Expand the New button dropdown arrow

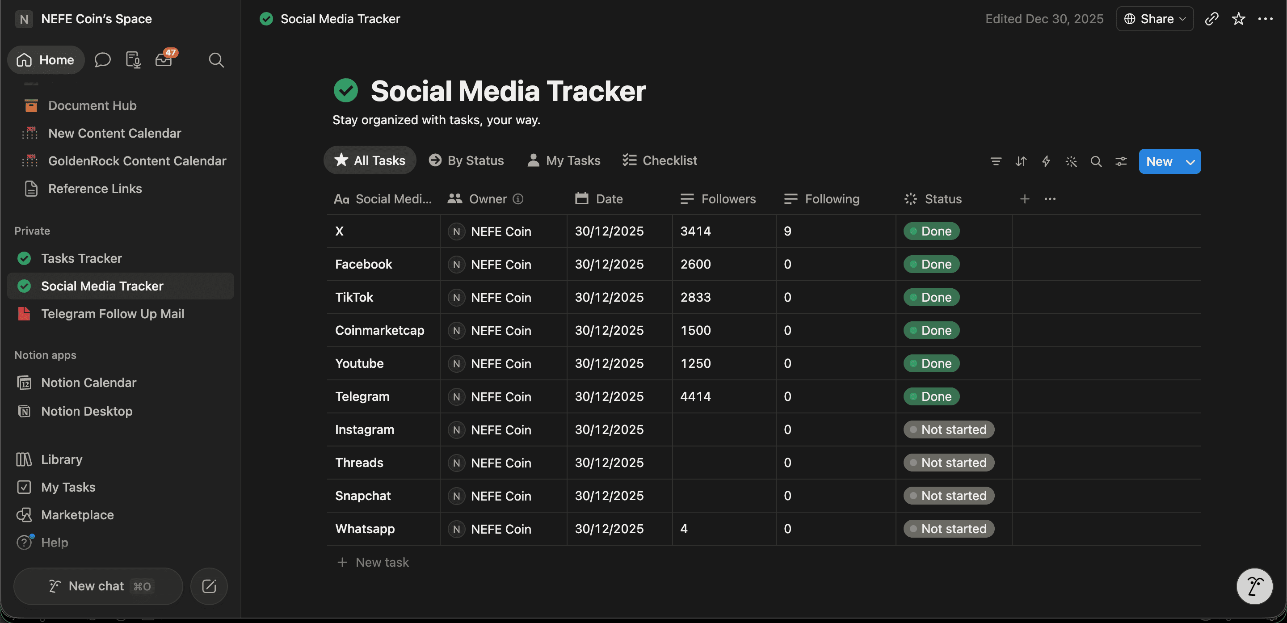1190,161
